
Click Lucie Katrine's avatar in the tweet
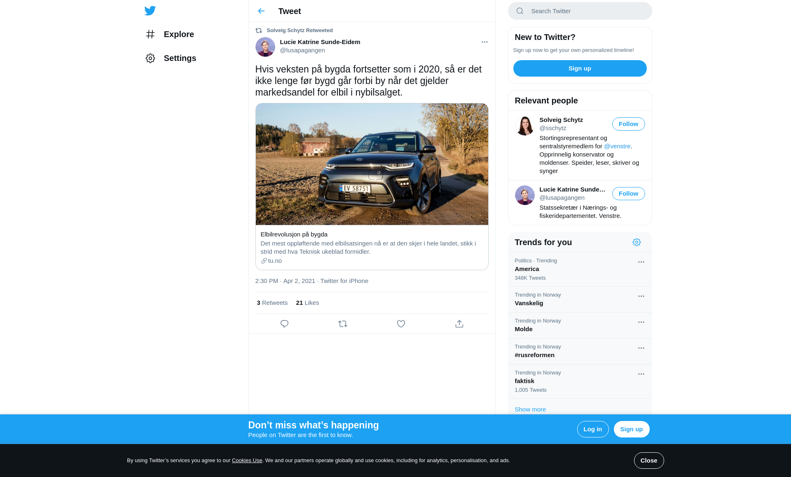pyautogui.click(x=265, y=47)
